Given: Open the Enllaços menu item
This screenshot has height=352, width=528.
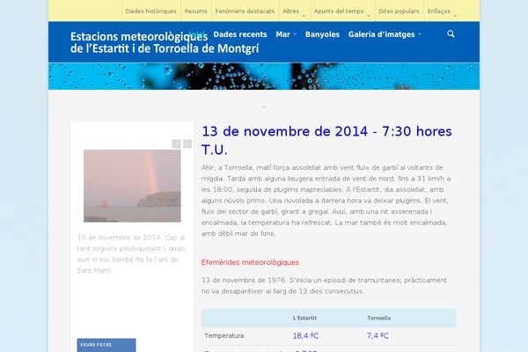Looking at the screenshot, I should (x=439, y=11).
